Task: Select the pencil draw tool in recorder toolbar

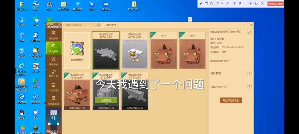Action: [201, 4]
